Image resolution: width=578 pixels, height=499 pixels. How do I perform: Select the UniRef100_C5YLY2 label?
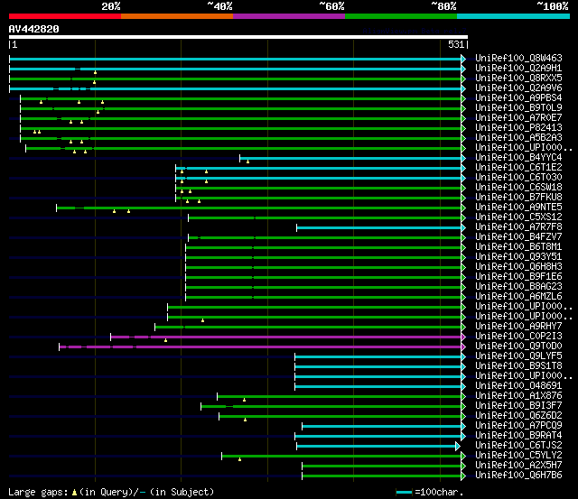[x=518, y=456]
